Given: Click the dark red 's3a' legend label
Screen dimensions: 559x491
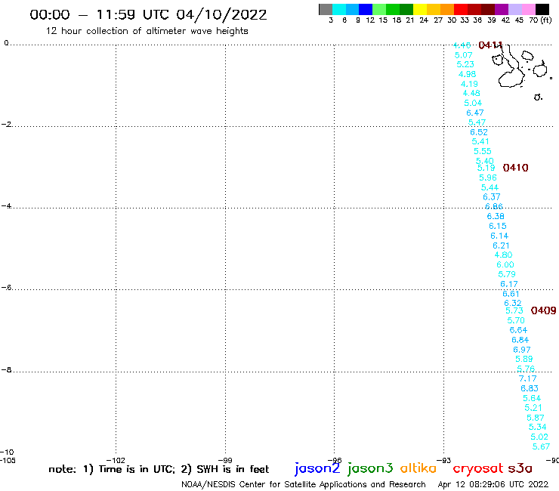Looking at the screenshot, I should pos(520,468).
